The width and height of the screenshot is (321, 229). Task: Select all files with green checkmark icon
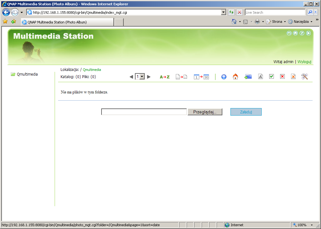[271, 77]
